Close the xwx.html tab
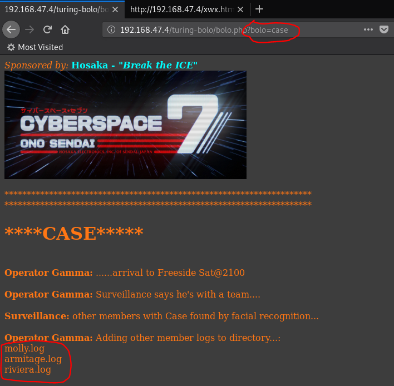 coord(240,9)
